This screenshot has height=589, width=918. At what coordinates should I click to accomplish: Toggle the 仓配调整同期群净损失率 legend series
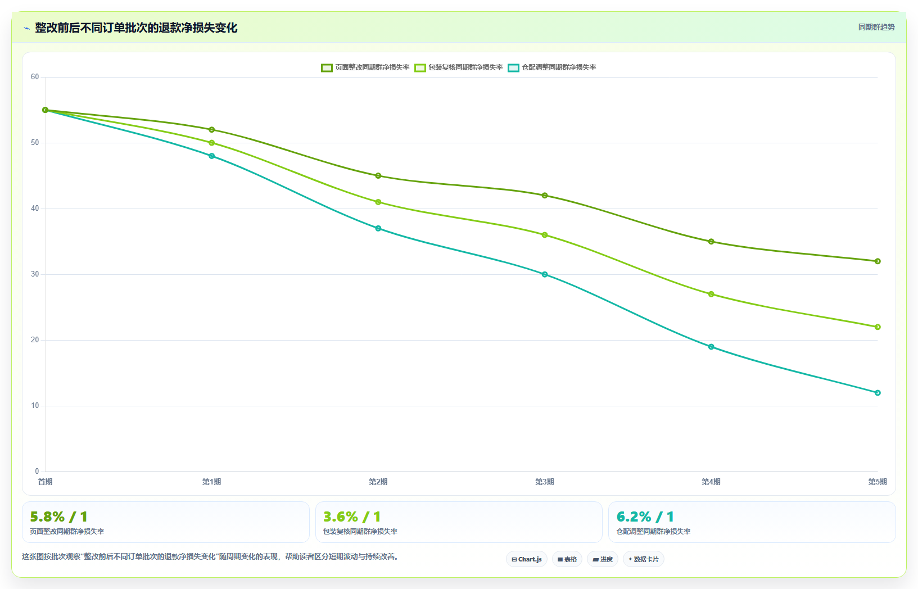[552, 67]
